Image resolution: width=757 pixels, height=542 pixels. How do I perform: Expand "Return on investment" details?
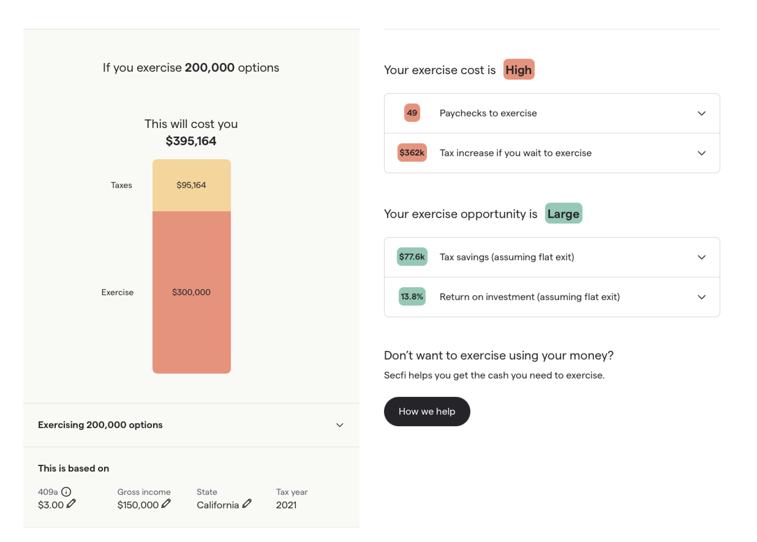click(x=702, y=297)
